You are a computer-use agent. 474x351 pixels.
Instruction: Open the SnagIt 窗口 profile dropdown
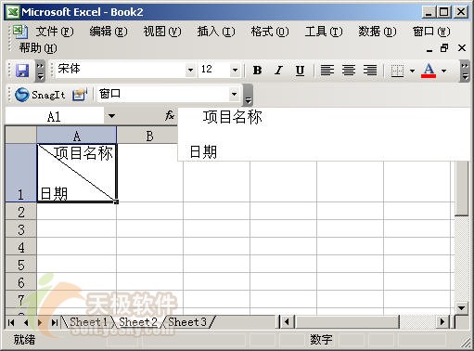[x=234, y=94]
